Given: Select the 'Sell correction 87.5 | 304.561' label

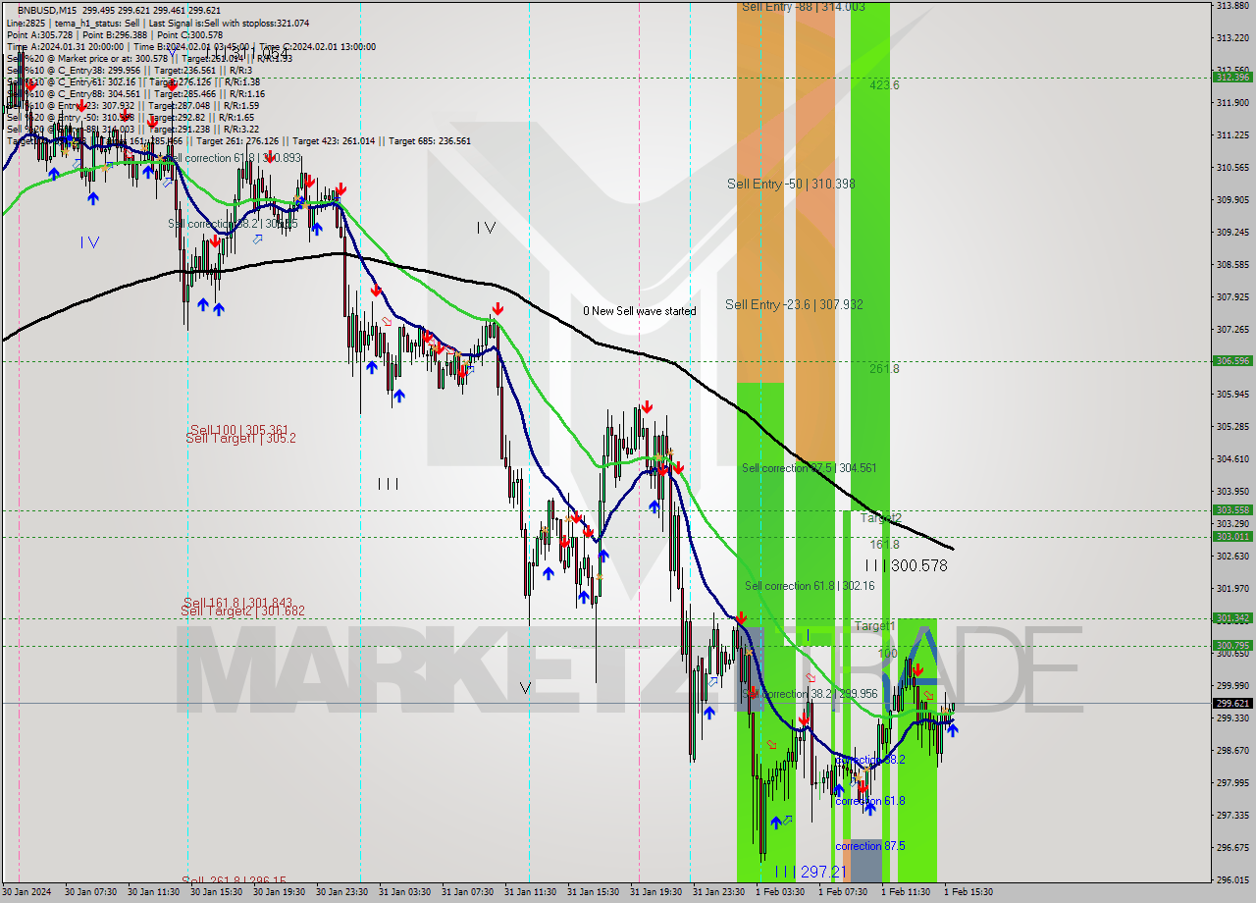Looking at the screenshot, I should (x=809, y=468).
